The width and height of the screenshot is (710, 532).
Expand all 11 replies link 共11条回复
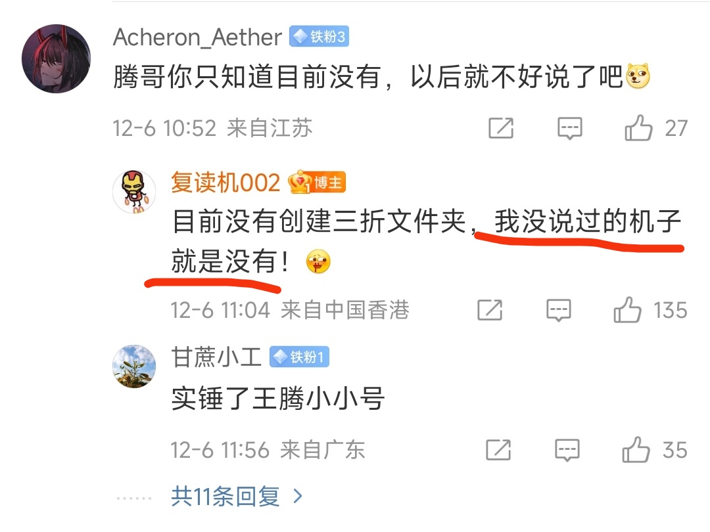[x=225, y=497]
